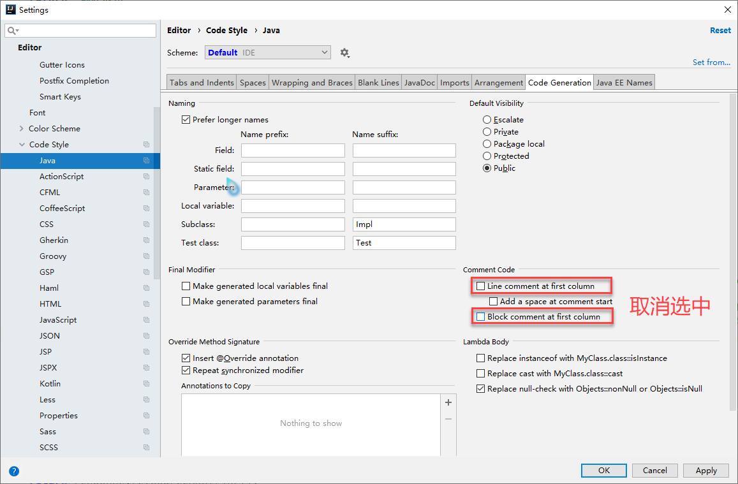738x484 pixels.
Task: Select Protected default visibility
Action: [487, 156]
